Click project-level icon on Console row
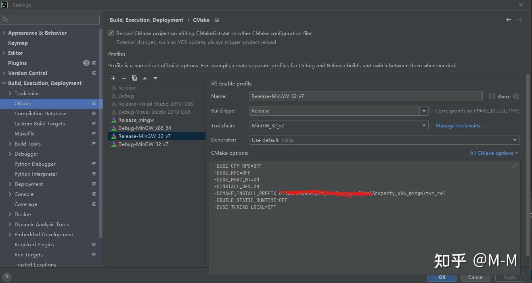 94,194
